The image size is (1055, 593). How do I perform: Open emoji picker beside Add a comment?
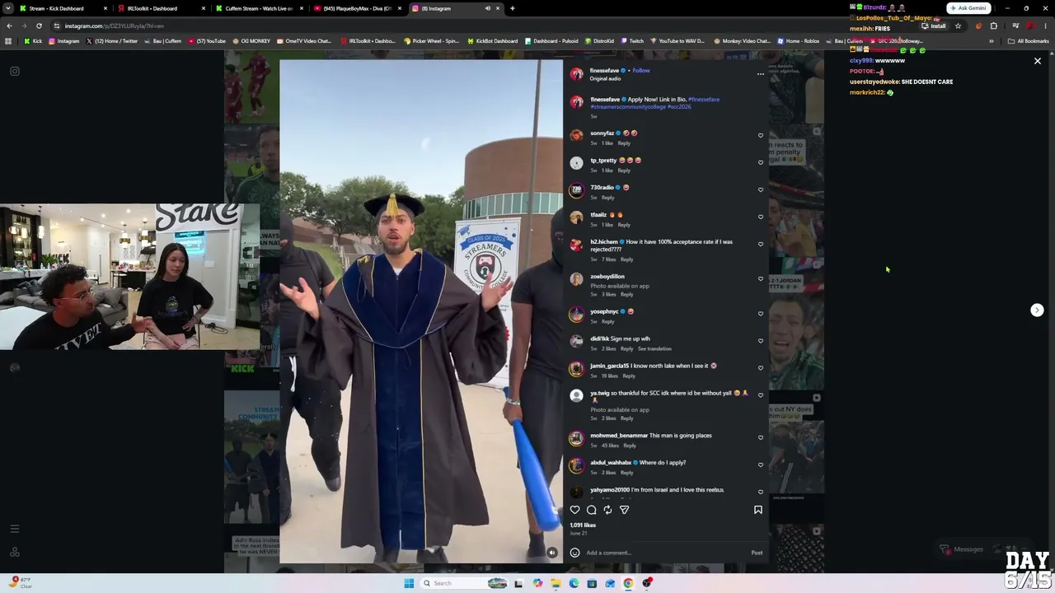574,553
